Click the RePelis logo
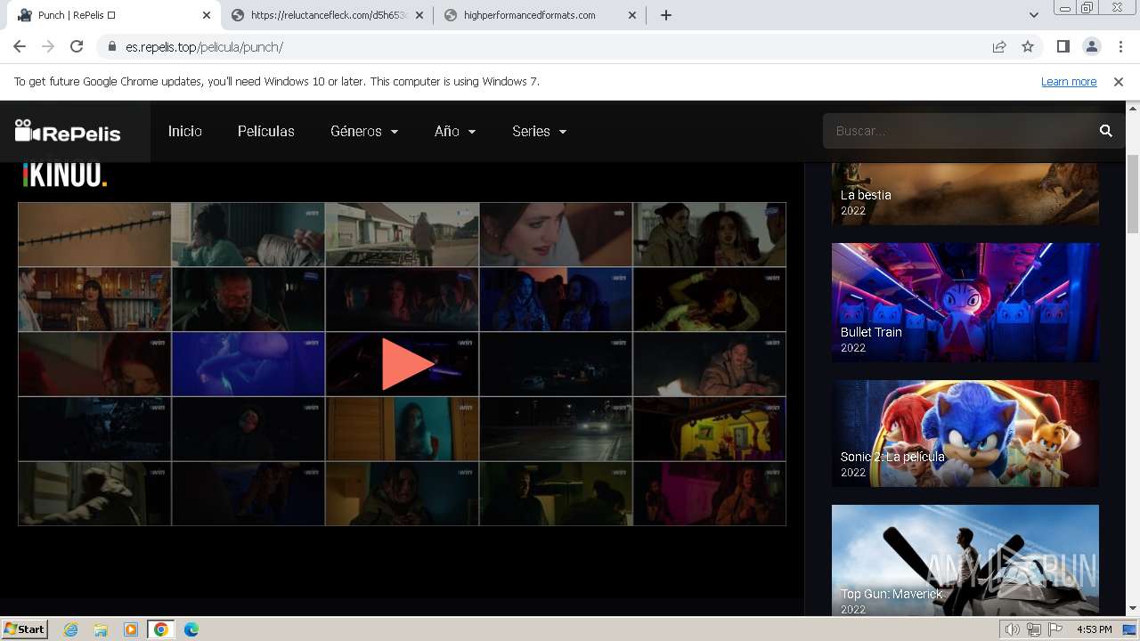This screenshot has width=1140, height=641. click(68, 132)
